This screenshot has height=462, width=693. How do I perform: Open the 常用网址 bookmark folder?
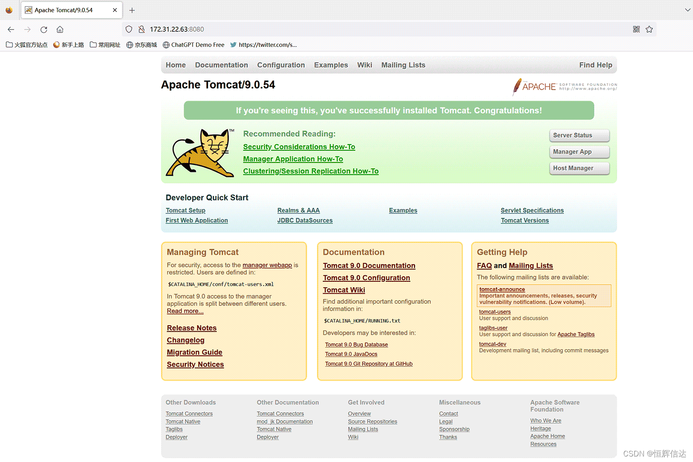105,45
